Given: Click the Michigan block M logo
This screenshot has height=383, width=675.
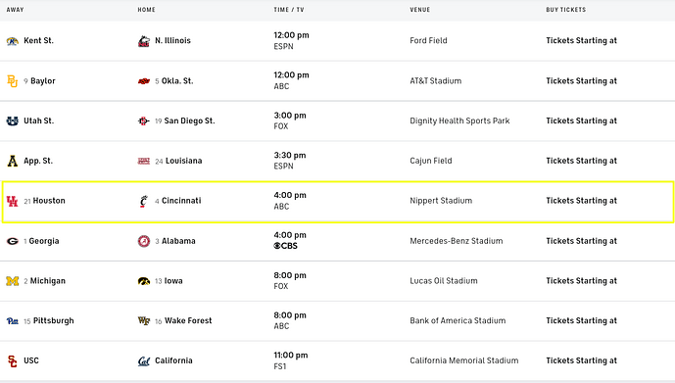Looking at the screenshot, I should (x=13, y=281).
